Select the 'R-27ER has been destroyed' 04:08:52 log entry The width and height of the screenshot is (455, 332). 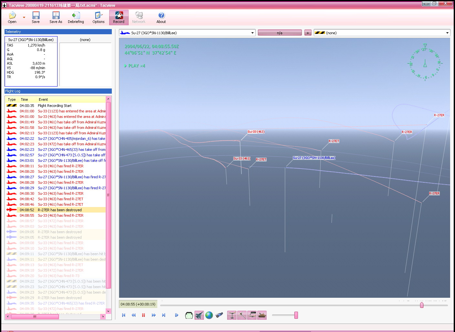60,210
